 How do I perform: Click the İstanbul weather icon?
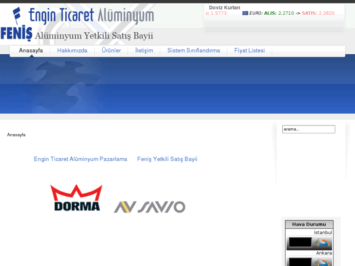322,243
